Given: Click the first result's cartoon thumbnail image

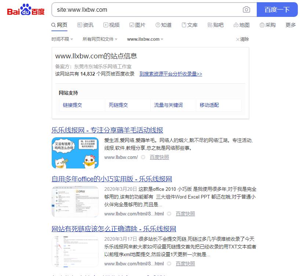Looking at the screenshot, I should 75,153.
